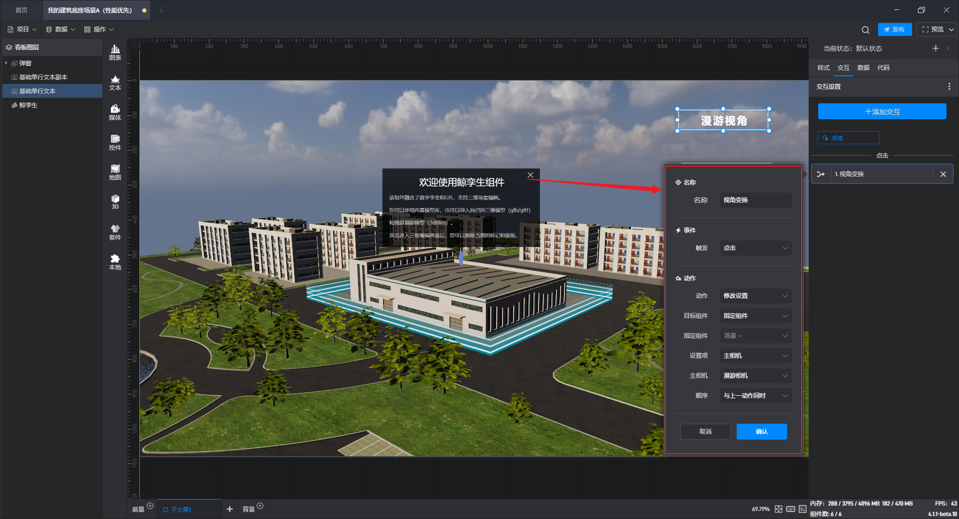The height and width of the screenshot is (519, 959).
Task: Click the fit-to-screen icon near zoom percentage
Action: click(779, 509)
